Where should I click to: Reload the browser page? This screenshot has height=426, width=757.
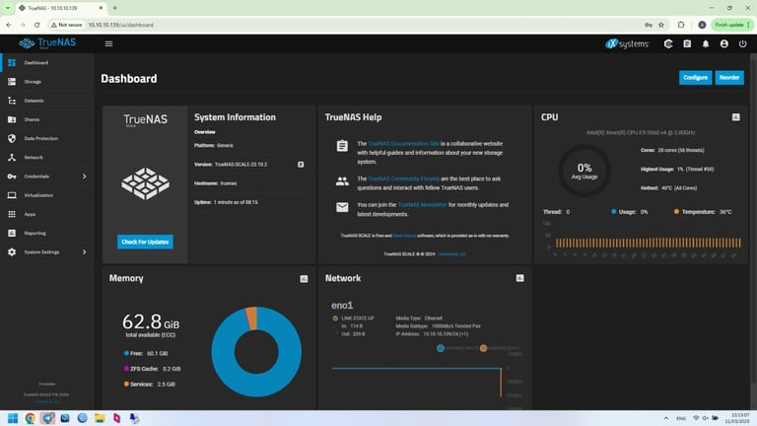[x=36, y=25]
